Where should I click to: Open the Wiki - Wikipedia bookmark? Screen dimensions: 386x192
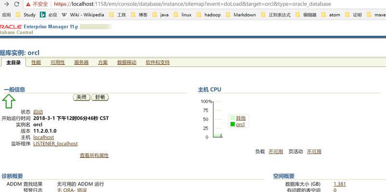[83, 15]
